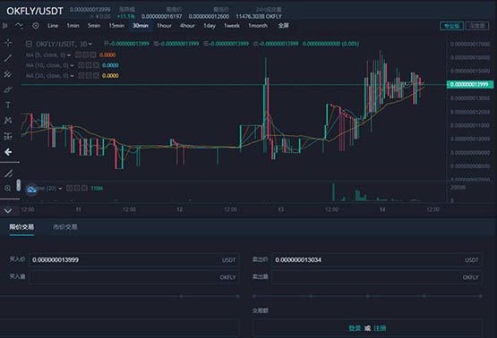Screen dimensions: 497x338
Task: Click the 登录 login link
Action: click(355, 328)
